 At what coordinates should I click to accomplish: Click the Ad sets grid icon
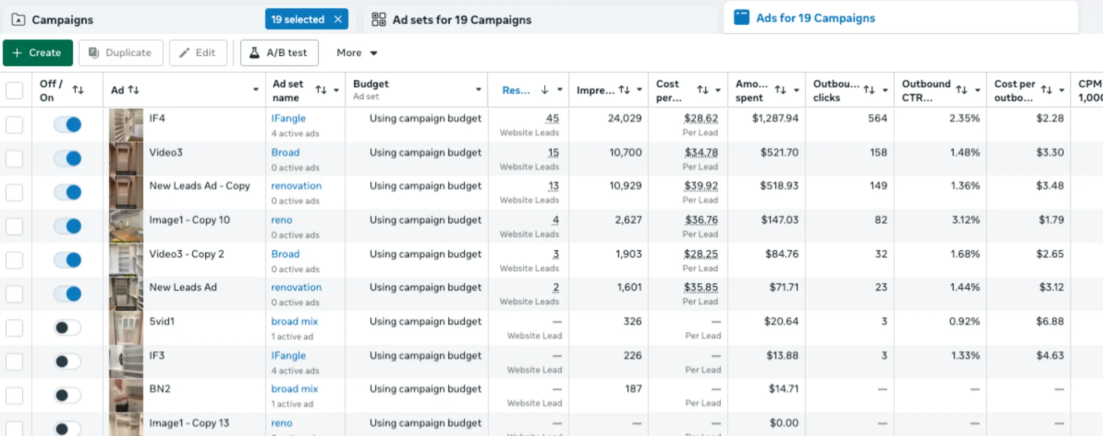click(379, 19)
